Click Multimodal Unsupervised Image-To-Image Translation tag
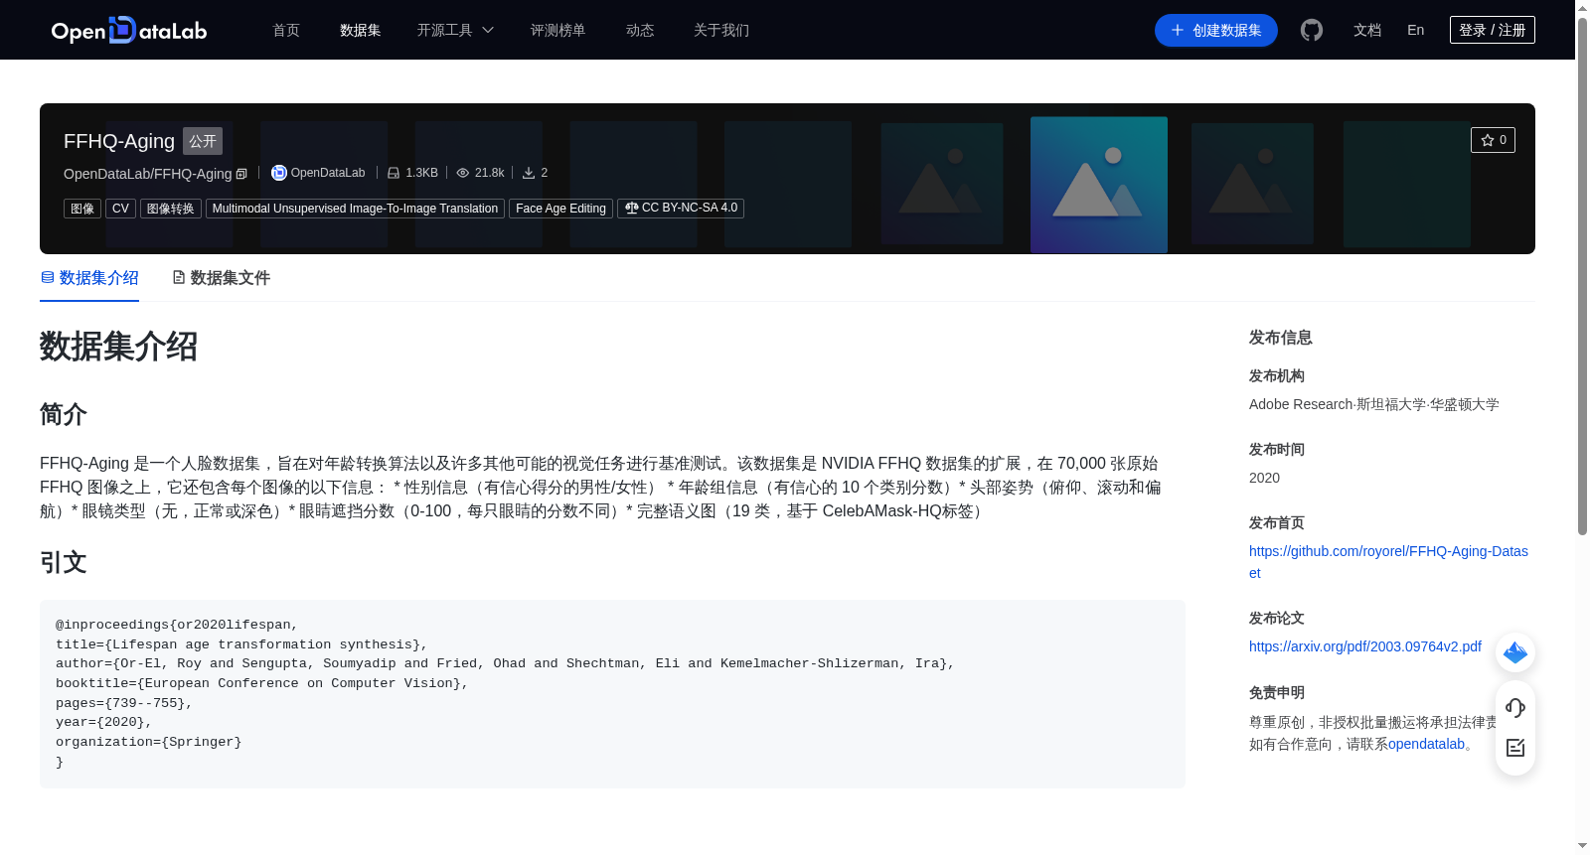This screenshot has height=855, width=1590. (355, 209)
